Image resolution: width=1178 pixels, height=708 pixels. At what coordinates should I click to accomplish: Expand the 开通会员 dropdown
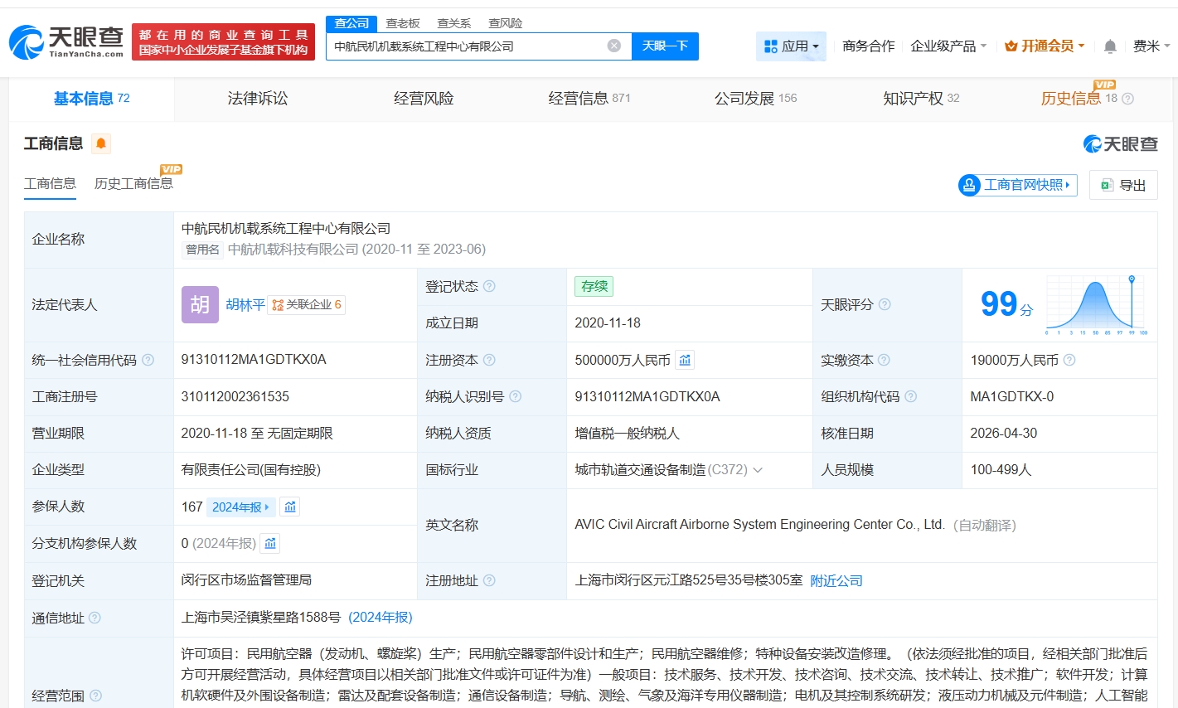[x=1045, y=46]
